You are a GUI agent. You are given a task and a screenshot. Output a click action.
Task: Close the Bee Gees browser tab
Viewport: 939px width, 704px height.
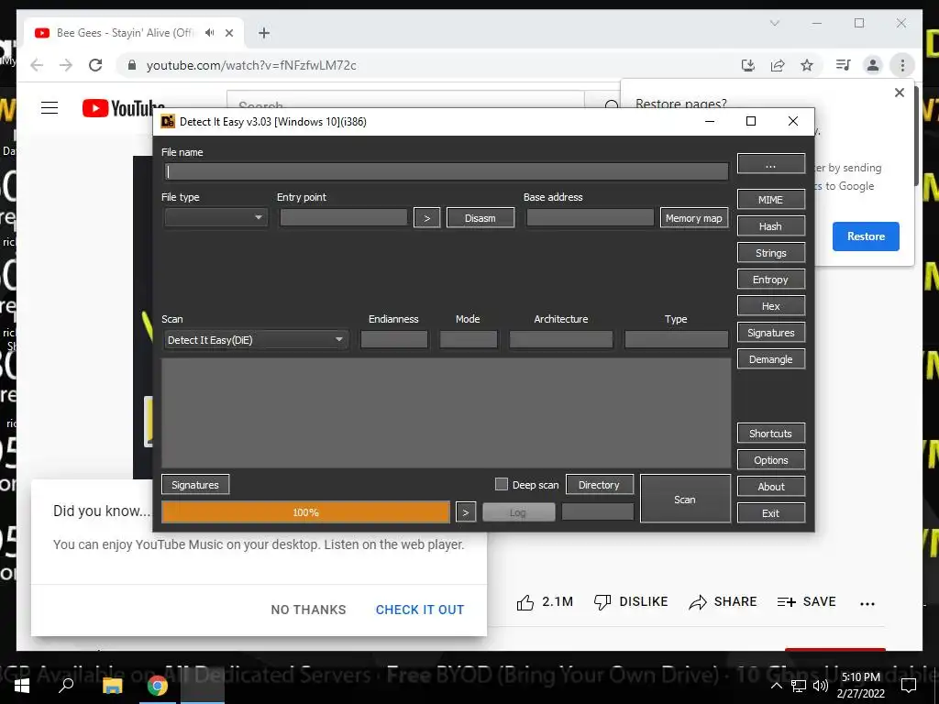(x=228, y=33)
